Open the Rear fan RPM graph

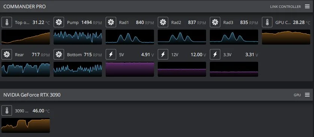(25, 69)
